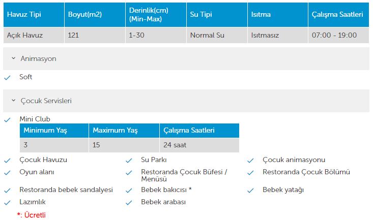The width and height of the screenshot is (373, 220).
Task: Click the Çocuk Servisleri section header bar
Action: tap(186, 101)
